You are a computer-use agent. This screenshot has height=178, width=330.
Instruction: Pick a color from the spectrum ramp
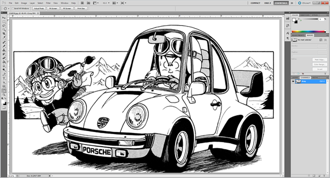309,32
